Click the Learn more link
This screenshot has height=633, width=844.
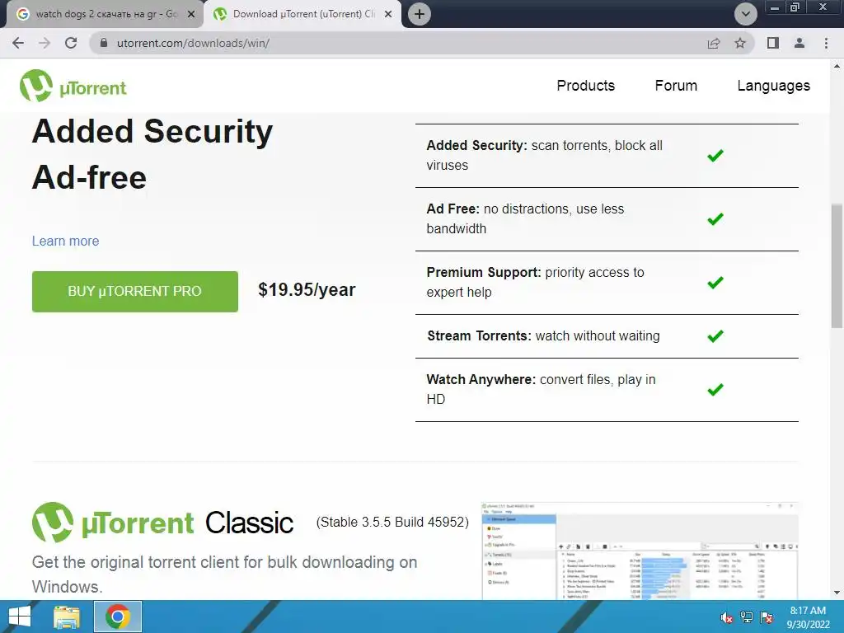click(x=65, y=241)
